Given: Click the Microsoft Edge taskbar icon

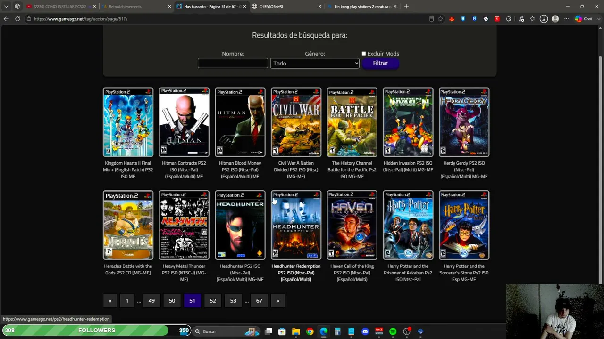Looking at the screenshot, I should [324, 331].
